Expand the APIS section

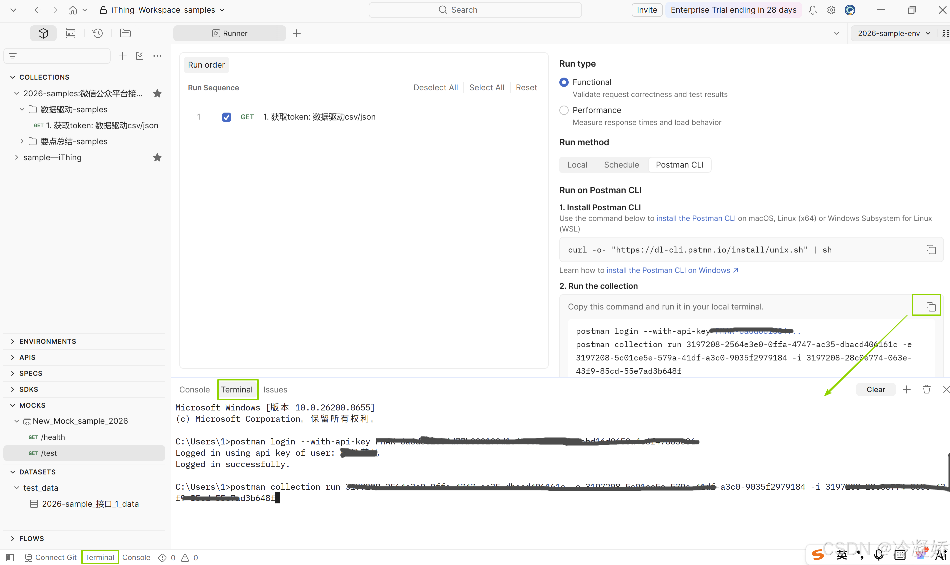coord(13,357)
